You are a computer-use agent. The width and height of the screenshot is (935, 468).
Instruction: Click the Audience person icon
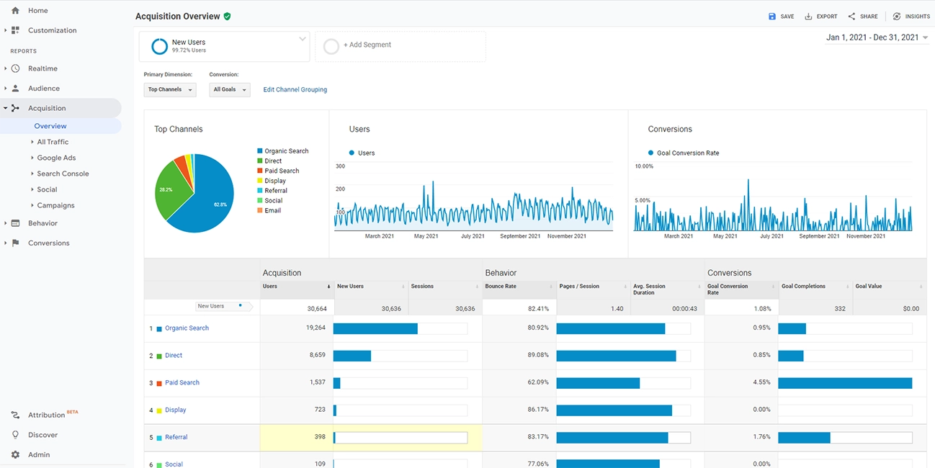pos(15,89)
